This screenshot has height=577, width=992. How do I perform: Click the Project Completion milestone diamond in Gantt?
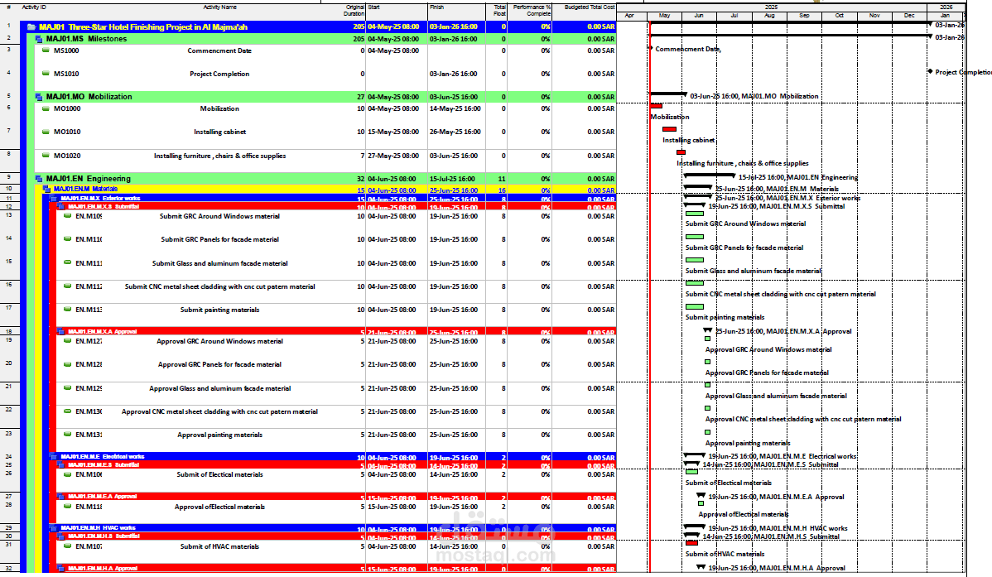930,71
